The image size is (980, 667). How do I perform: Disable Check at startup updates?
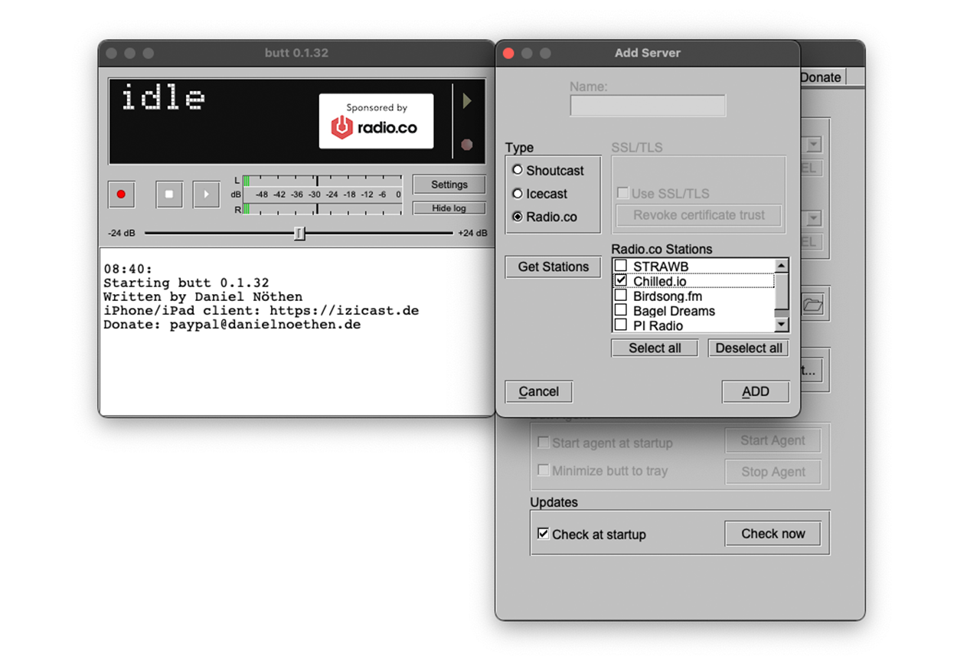[544, 534]
